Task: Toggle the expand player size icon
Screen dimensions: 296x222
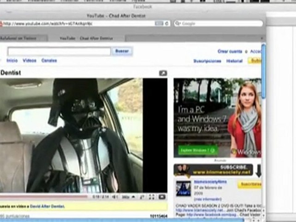Action: coord(142,197)
